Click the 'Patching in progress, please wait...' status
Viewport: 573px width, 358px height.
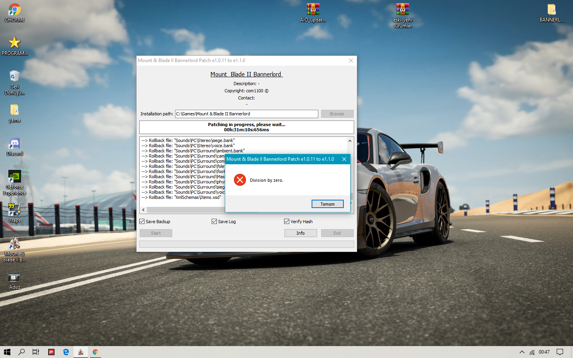(247, 125)
